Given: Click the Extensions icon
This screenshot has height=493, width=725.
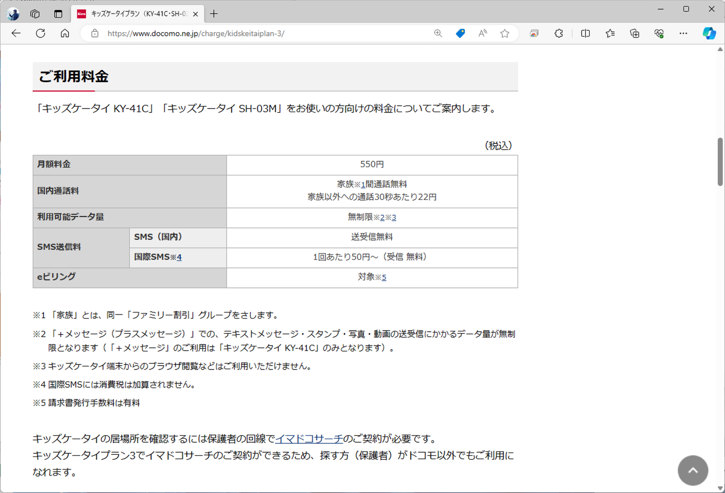Looking at the screenshot, I should [x=558, y=33].
